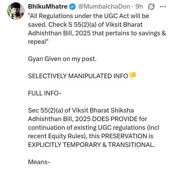Click "Check S 55(2)(a) of Viksit Bharat" text
This screenshot has width=174, height=169.
[95, 25]
